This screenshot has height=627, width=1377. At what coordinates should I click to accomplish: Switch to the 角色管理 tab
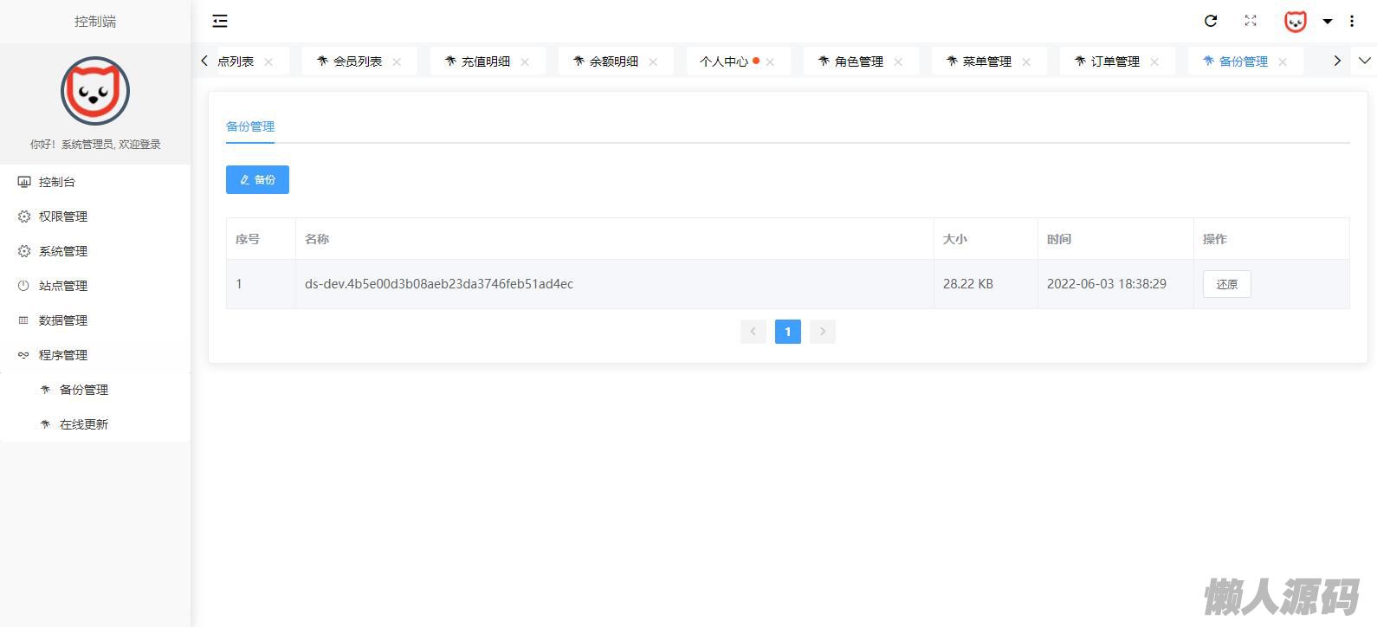click(x=858, y=61)
